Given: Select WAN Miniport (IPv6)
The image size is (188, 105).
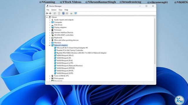Looking at the screenshot, I should point(65,61).
